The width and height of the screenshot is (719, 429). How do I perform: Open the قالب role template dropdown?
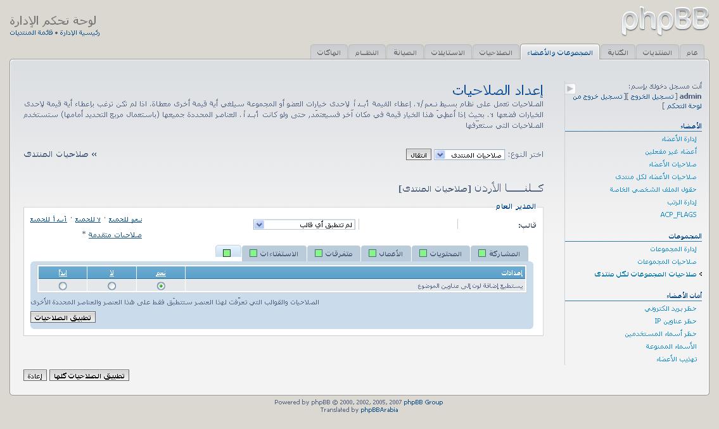coord(304,225)
